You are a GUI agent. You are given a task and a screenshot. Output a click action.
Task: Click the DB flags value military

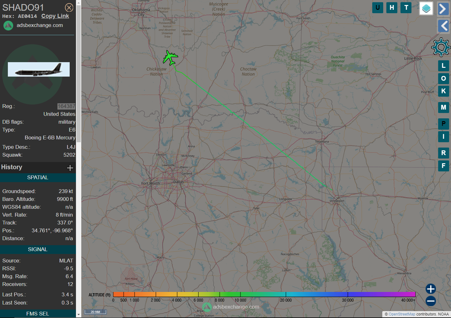(x=67, y=122)
